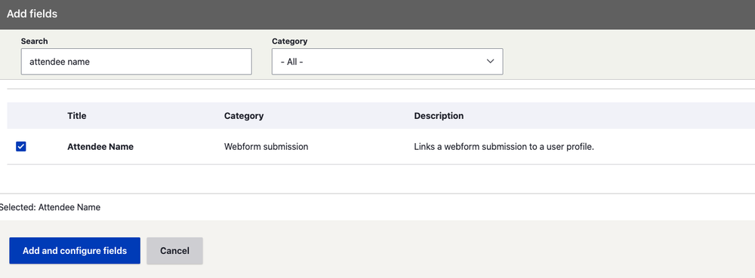The height and width of the screenshot is (278, 755).
Task: Open the Category dropdown showing All
Action: 387,62
